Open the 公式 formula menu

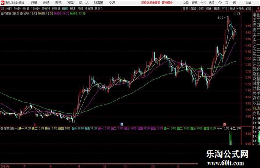coord(203,3)
